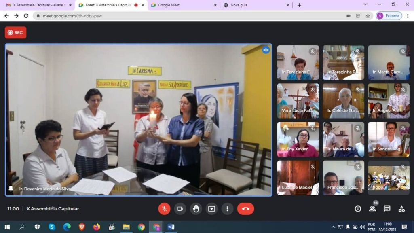
Task: Click the red REC recording indicator
Action: [15, 32]
